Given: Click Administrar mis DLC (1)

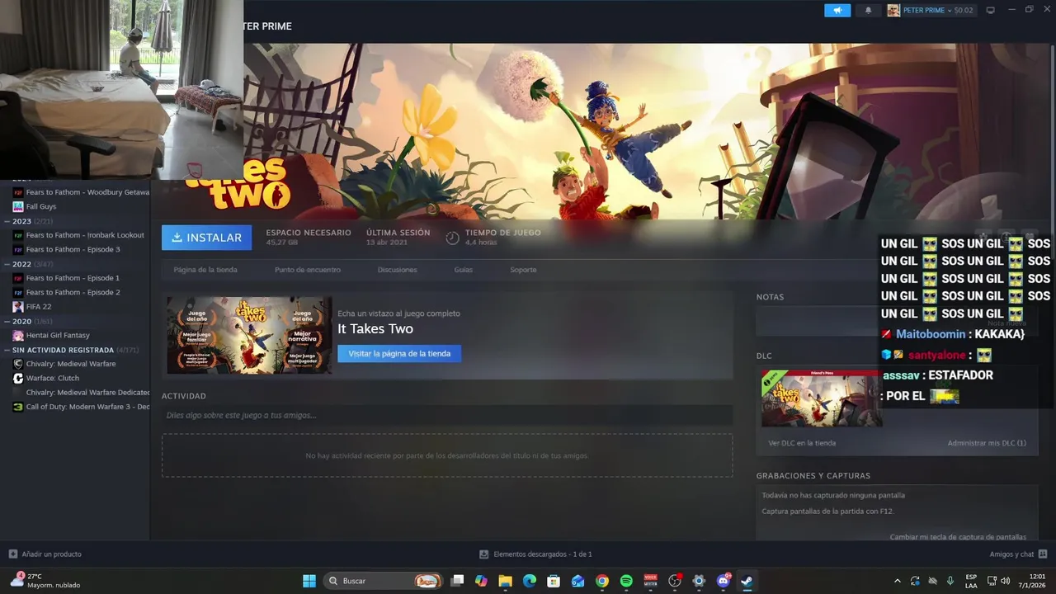Looking at the screenshot, I should click(x=987, y=443).
